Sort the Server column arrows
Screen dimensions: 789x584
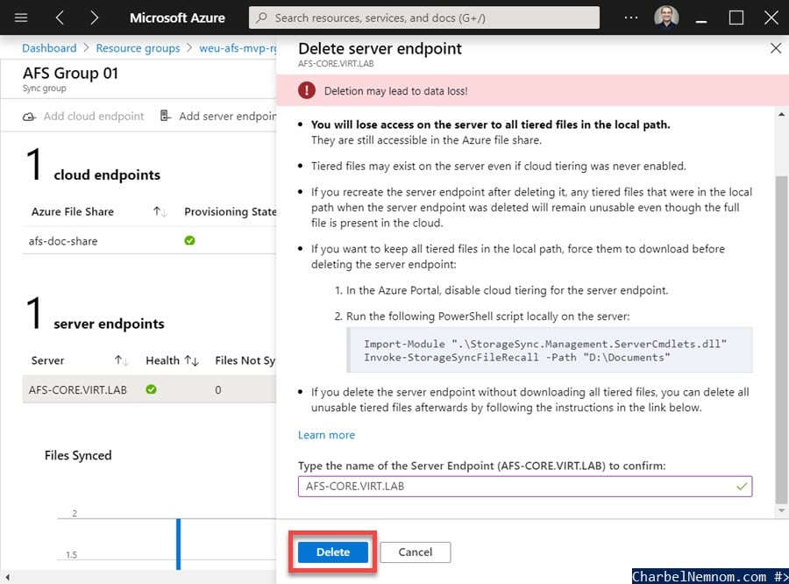point(121,360)
